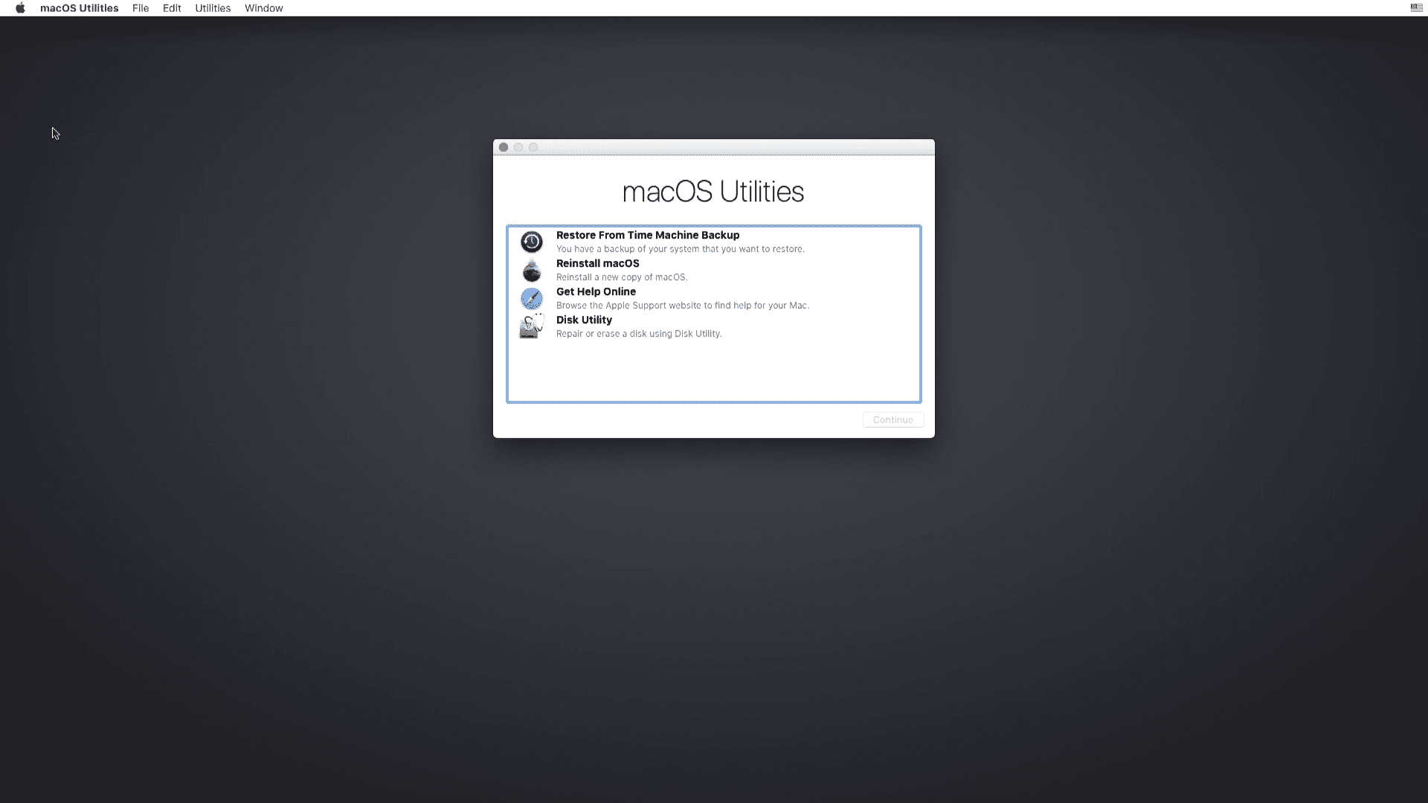Click 'Reinstall a new copy of macOS.' text
The image size is (1428, 803).
(622, 277)
